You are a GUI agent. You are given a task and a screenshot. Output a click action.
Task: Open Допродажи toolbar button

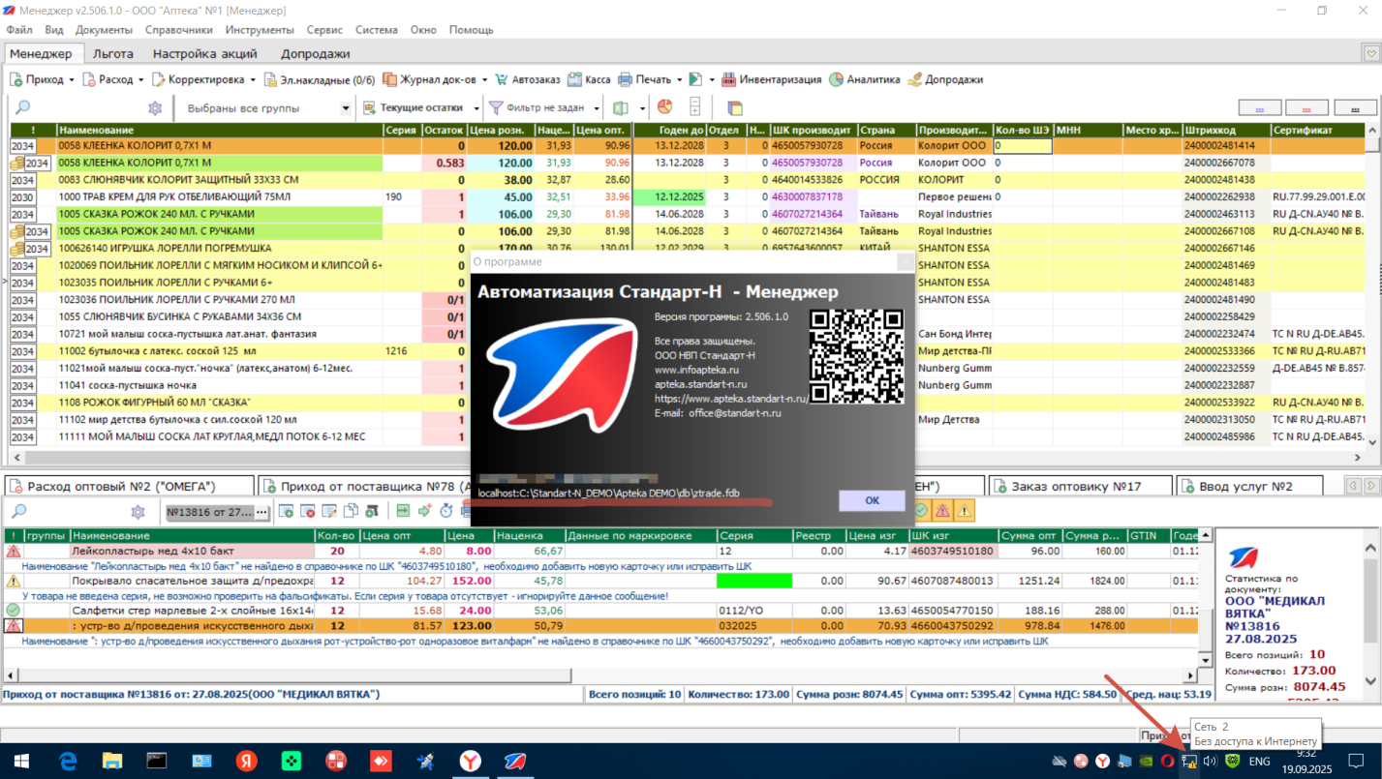945,79
